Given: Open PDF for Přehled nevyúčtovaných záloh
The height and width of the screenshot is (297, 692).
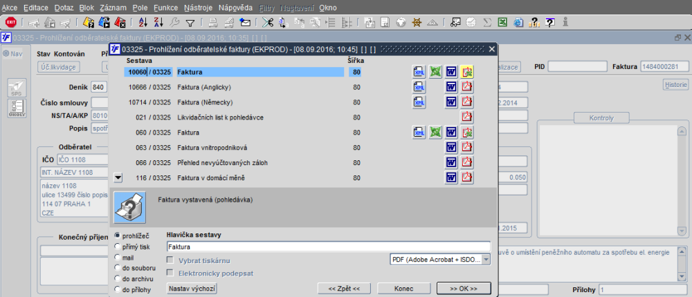Looking at the screenshot, I should pyautogui.click(x=467, y=162).
